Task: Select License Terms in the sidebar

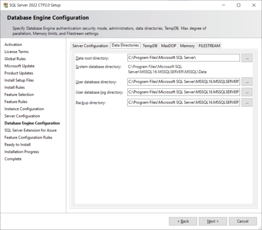Action: (17, 52)
